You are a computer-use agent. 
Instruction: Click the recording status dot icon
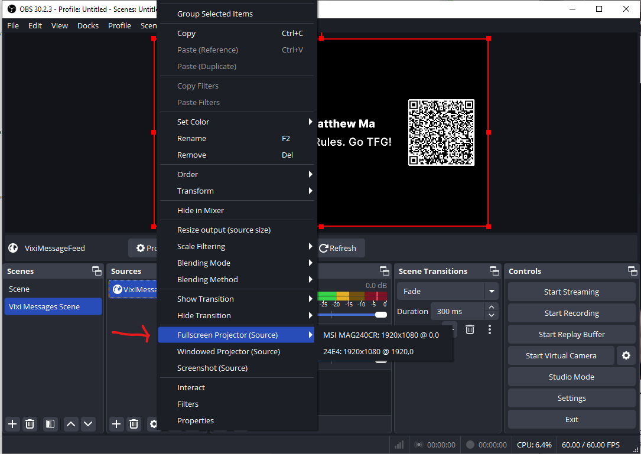pyautogui.click(x=470, y=445)
